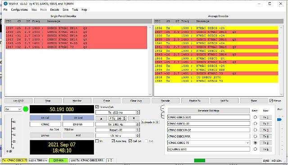Toggle the Call 1st checkbox
Screen dimensions: 288x165
pyautogui.click(x=130, y=141)
